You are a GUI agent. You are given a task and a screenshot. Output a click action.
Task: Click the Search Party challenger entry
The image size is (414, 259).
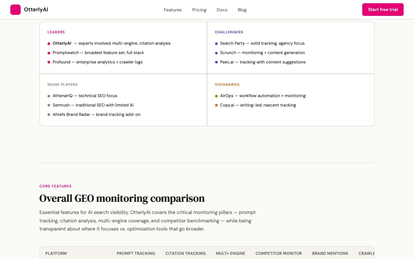coord(260,43)
